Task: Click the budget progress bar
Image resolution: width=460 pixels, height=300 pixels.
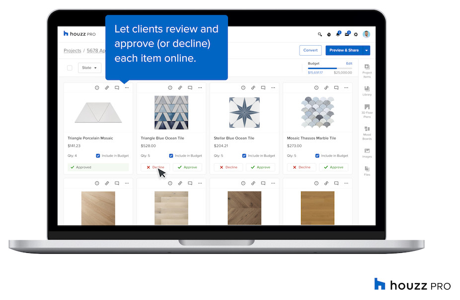Action: coord(330,69)
